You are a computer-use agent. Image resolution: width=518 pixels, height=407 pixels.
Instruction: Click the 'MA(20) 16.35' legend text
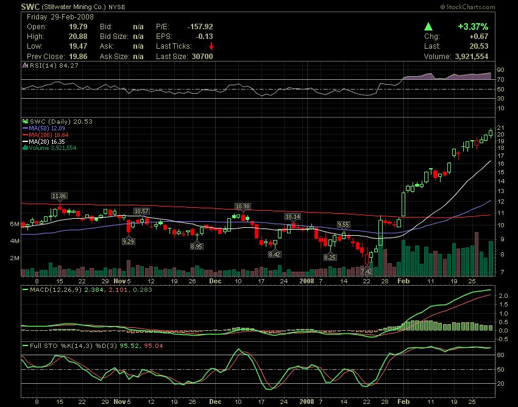(x=47, y=141)
